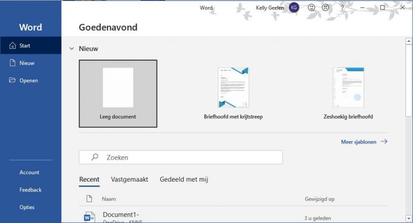Send a smile with happy face icon
This screenshot has width=413, height=223.
(x=311, y=8)
